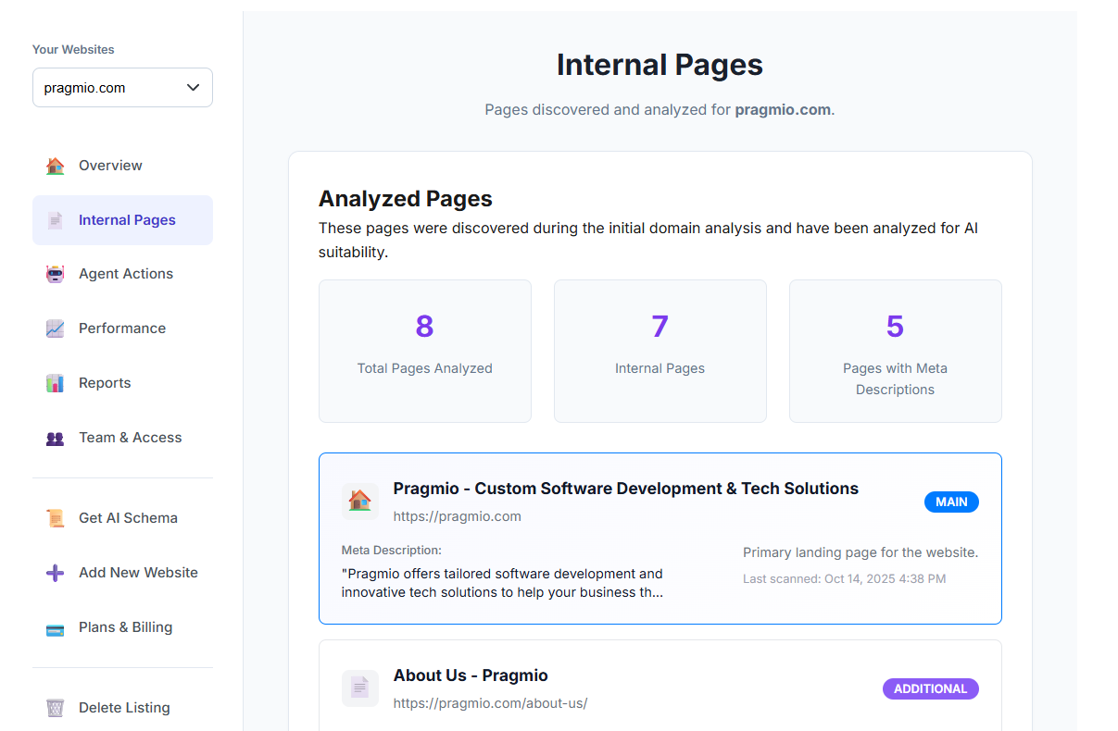The width and height of the screenshot is (1118, 731).
Task: Click the Internal Pages main heading
Action: tap(659, 65)
